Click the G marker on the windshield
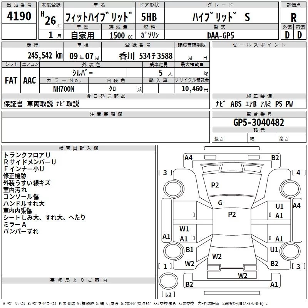This screenshot has width=308, height=308. coord(220,203)
